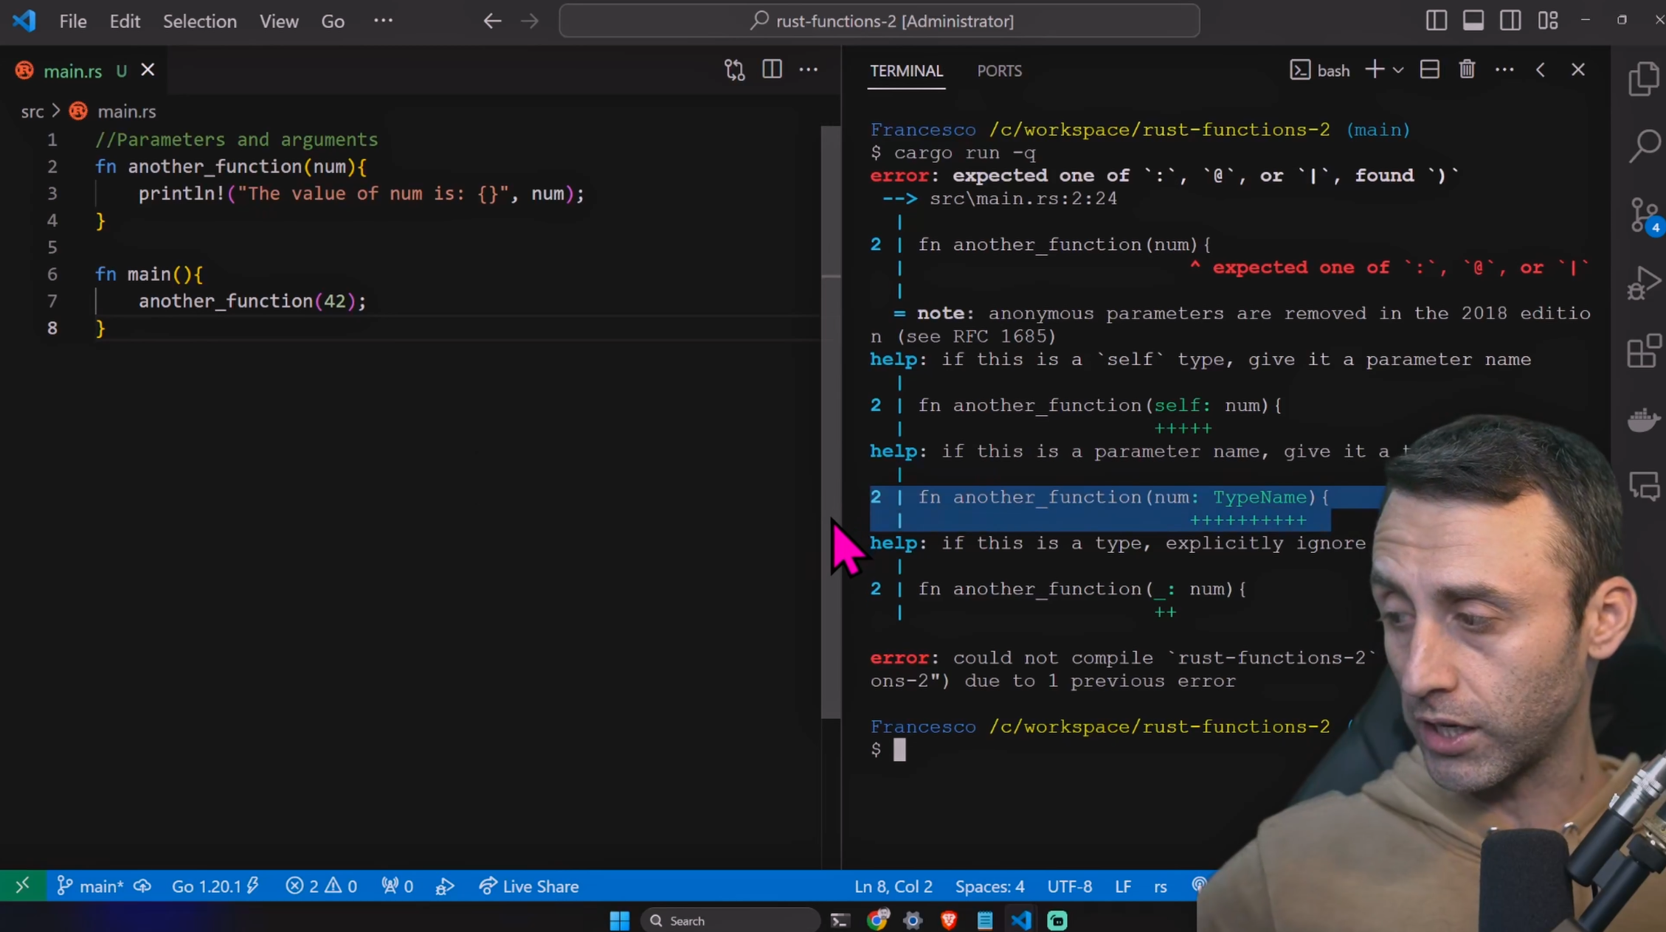This screenshot has width=1666, height=932.
Task: Change line ending from LF
Action: tap(1122, 886)
